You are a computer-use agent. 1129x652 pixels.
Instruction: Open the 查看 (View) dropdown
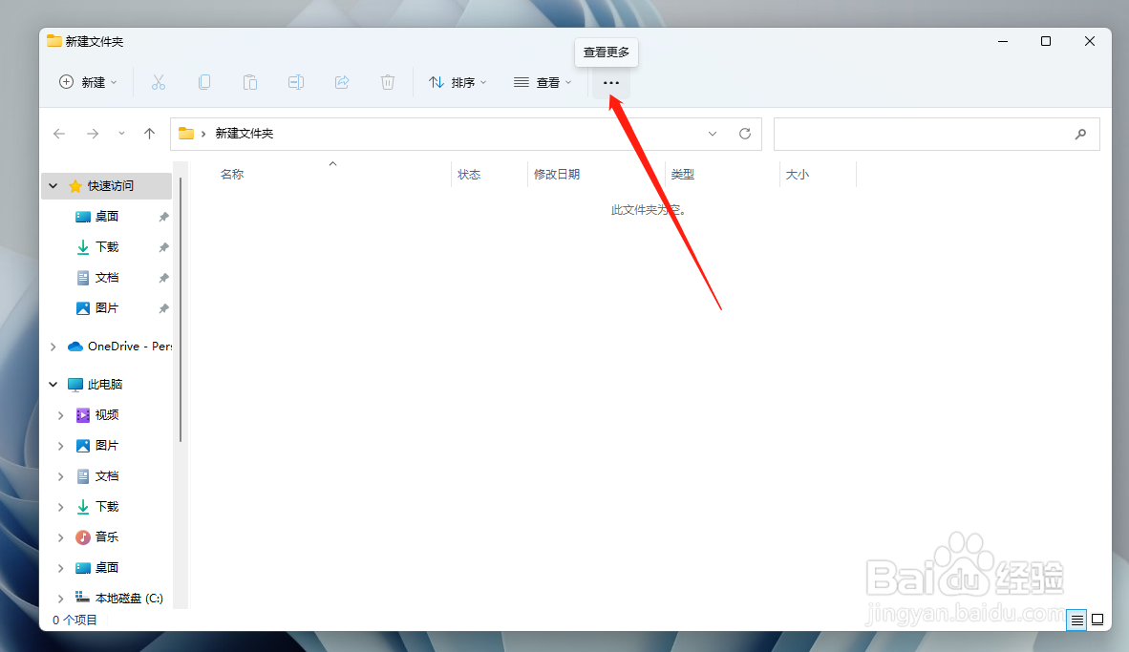tap(543, 83)
